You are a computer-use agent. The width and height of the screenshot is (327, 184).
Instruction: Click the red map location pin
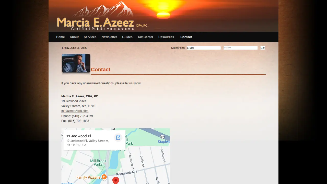(116, 180)
